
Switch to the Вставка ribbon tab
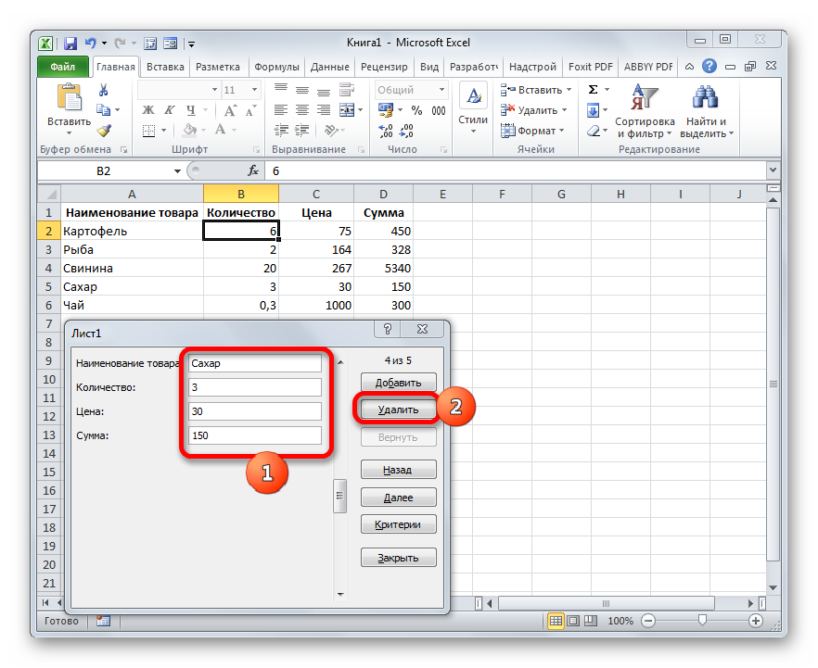(166, 67)
